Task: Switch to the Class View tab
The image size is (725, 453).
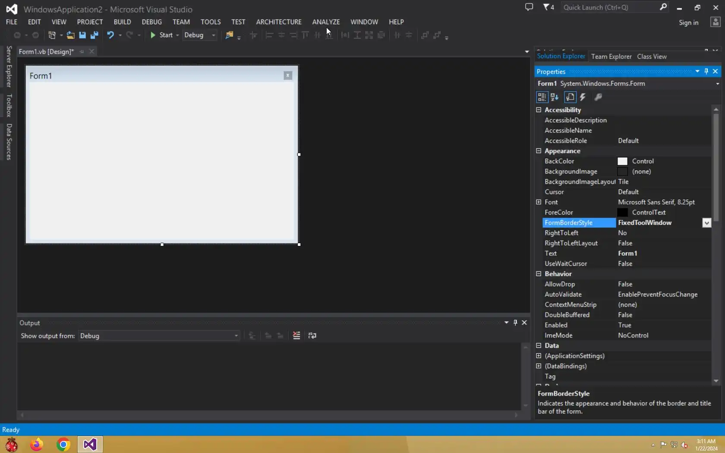Action: (652, 57)
